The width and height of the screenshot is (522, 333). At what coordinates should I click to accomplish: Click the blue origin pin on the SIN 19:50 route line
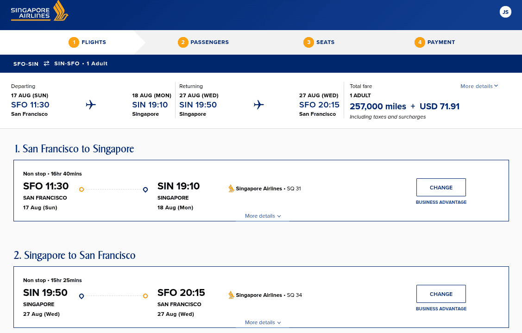point(81,296)
